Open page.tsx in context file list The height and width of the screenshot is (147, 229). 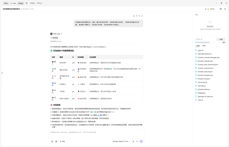point(200,50)
